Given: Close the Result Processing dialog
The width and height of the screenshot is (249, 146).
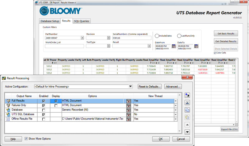Looking at the screenshot, I should tap(187, 77).
